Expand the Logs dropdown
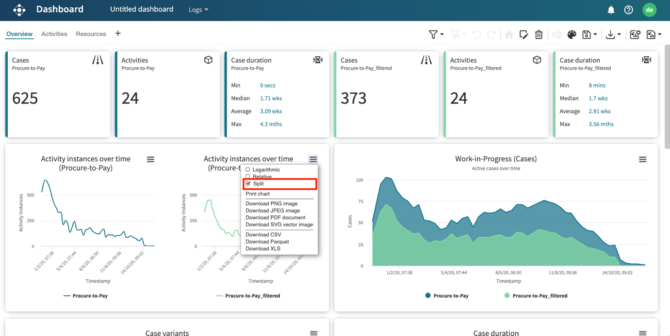 (x=198, y=10)
